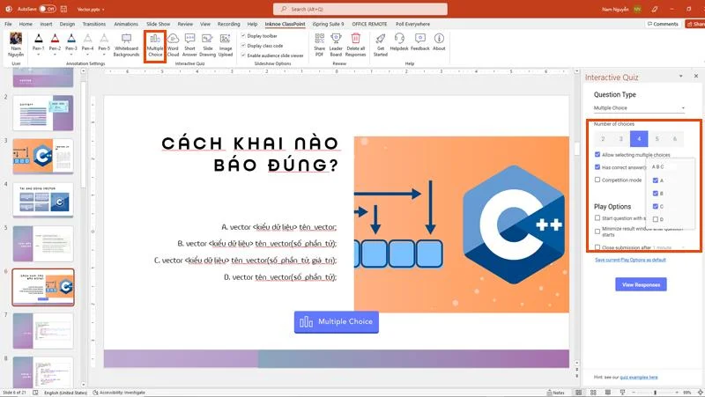Image resolution: width=705 pixels, height=397 pixels.
Task: Open the Notes pane from status bar
Action: point(556,393)
